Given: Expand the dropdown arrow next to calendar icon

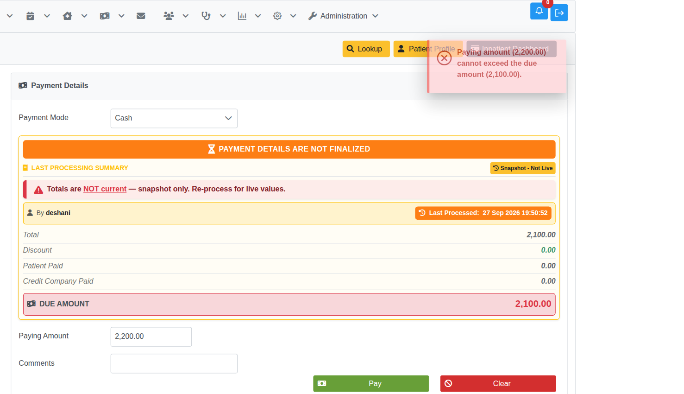Looking at the screenshot, I should [x=47, y=16].
